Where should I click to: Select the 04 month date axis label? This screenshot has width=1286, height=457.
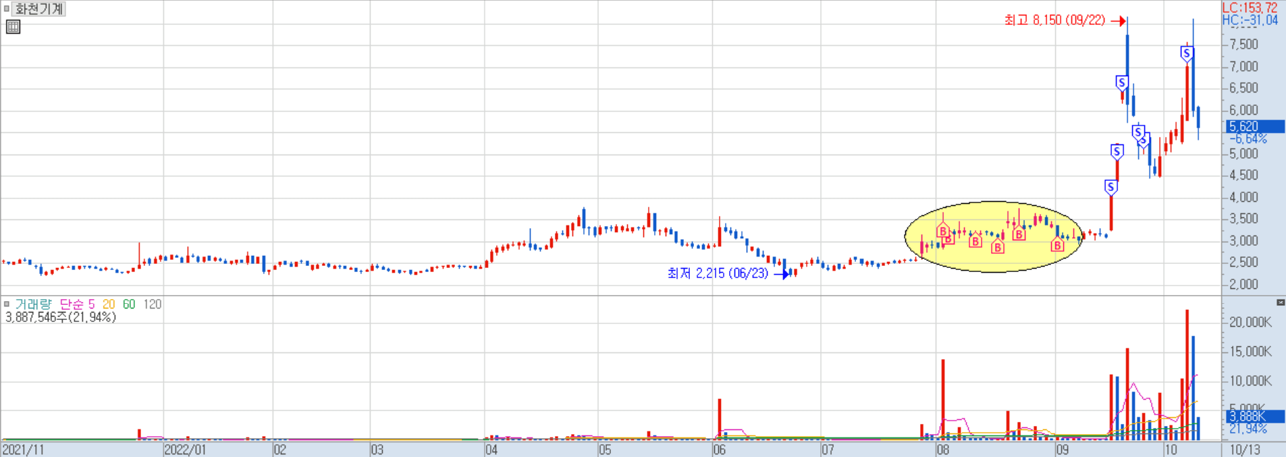[491, 450]
